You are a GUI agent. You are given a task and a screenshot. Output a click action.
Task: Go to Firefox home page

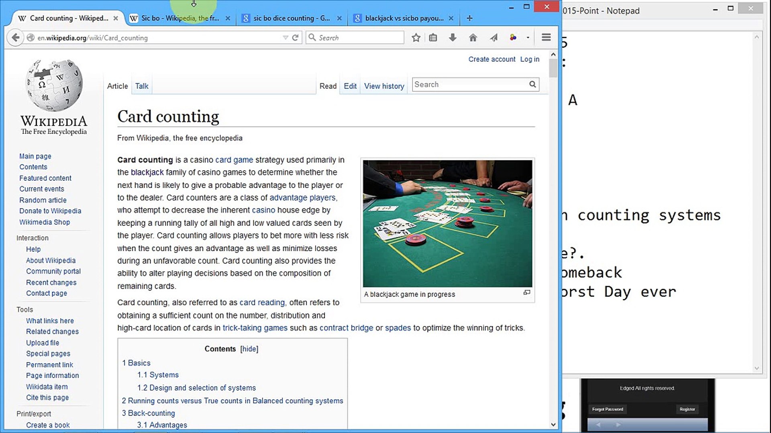point(473,37)
